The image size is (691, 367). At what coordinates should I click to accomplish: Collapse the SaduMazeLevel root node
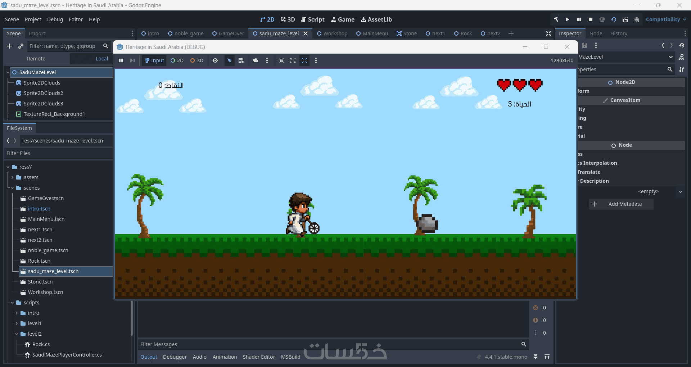[8, 72]
